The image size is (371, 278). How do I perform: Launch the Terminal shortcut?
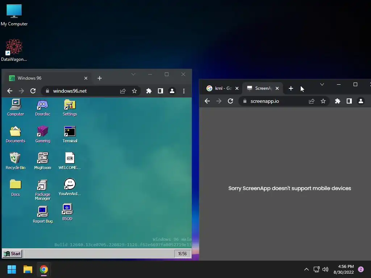pos(70,134)
